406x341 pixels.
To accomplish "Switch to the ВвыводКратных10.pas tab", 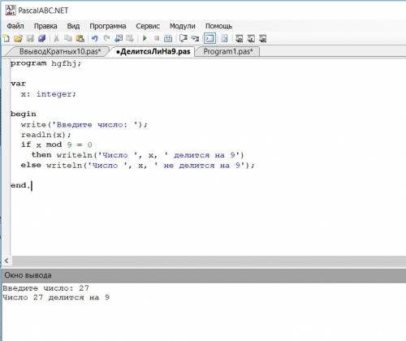I will pyautogui.click(x=59, y=51).
